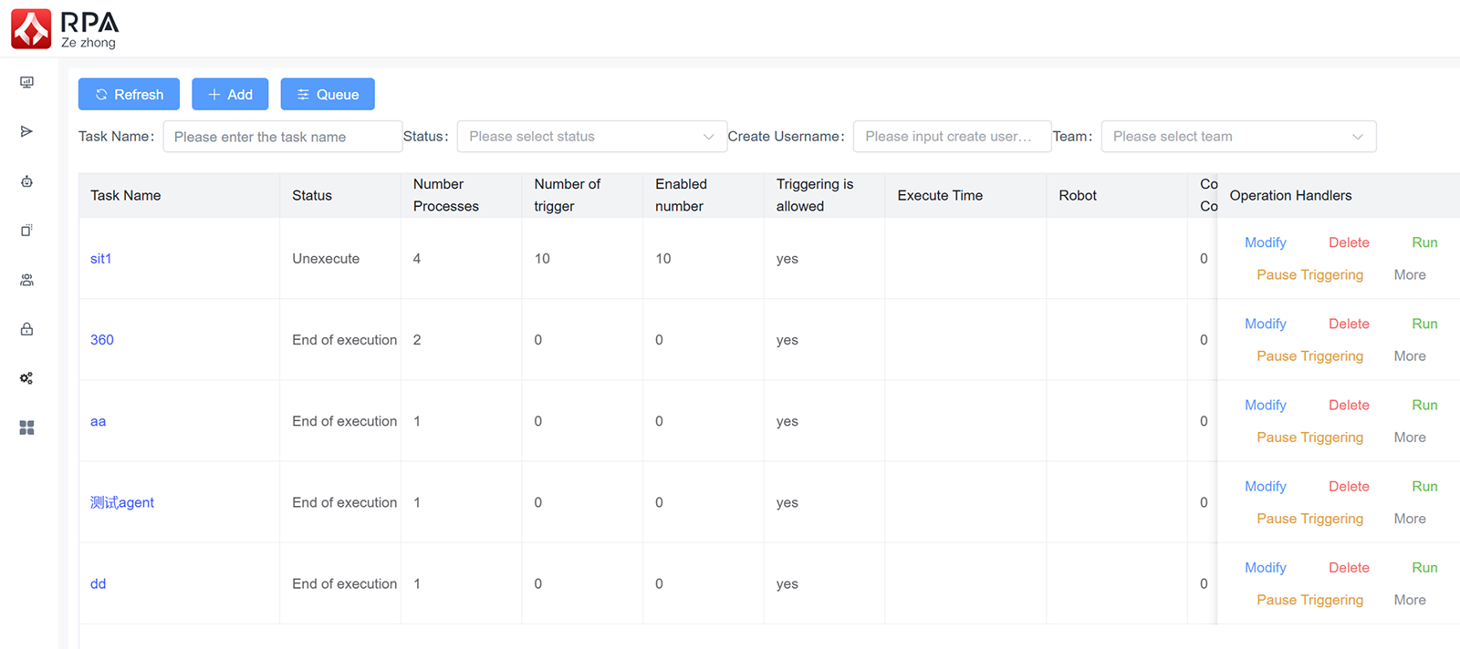Run the 测试agent task

pos(1424,486)
